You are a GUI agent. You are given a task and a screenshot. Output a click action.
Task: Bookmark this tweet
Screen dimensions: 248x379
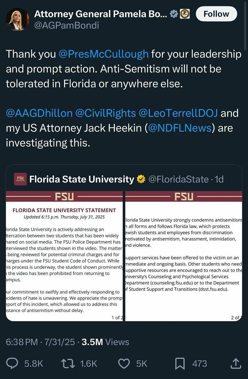(181, 363)
